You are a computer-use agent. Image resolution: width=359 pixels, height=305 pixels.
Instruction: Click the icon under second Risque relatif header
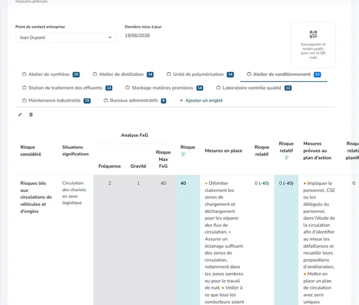pyautogui.click(x=287, y=158)
